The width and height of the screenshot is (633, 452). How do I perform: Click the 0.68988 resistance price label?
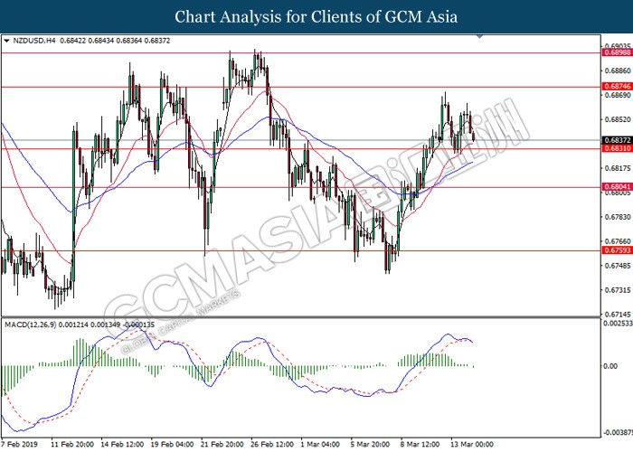(x=617, y=52)
